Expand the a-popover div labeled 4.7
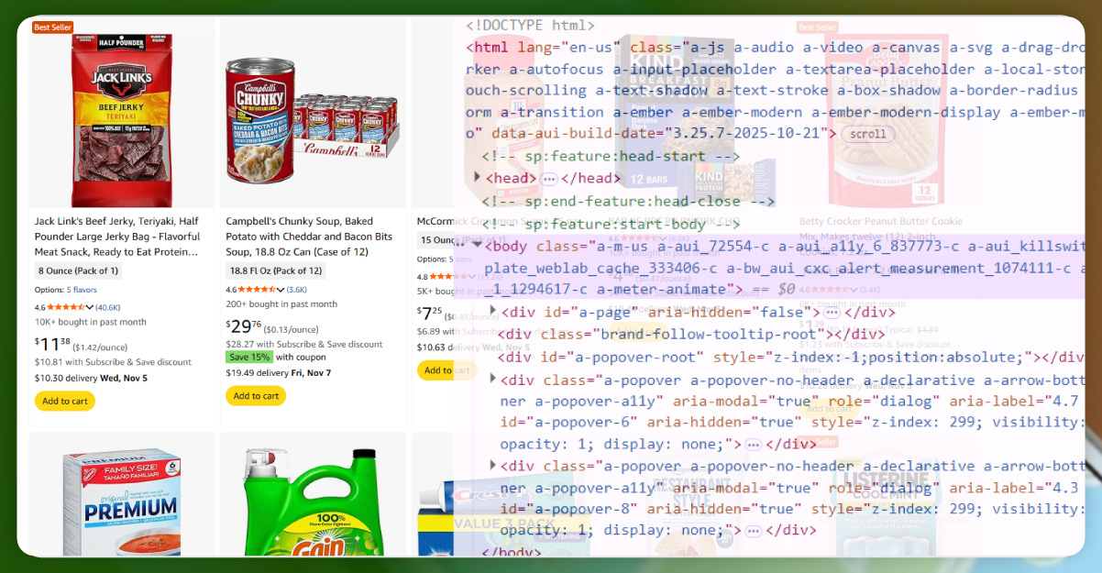 pyautogui.click(x=493, y=380)
